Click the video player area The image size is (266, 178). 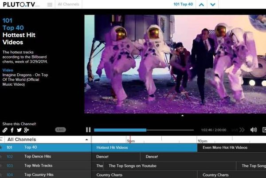(x=175, y=64)
